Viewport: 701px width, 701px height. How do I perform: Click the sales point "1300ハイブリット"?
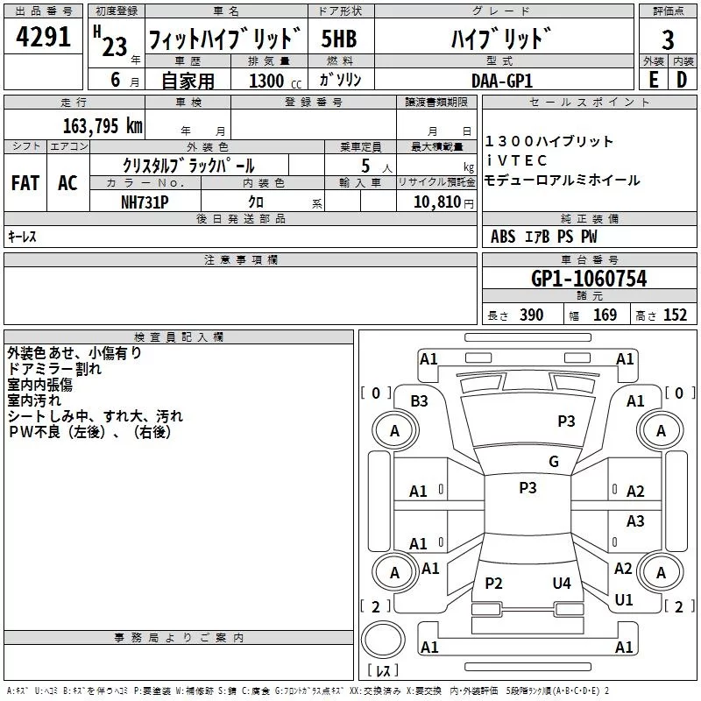point(549,141)
